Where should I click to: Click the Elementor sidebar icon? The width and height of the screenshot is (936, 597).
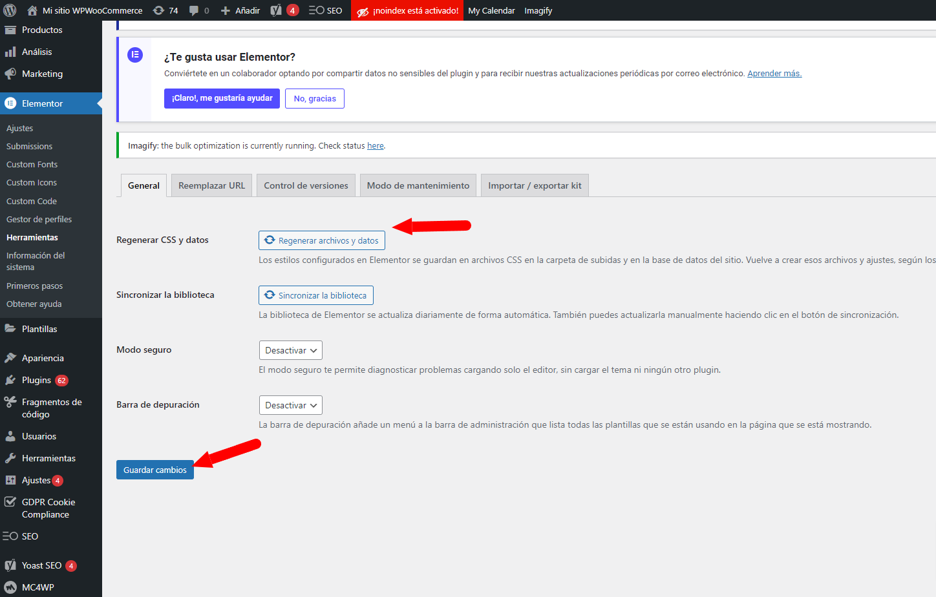(10, 103)
